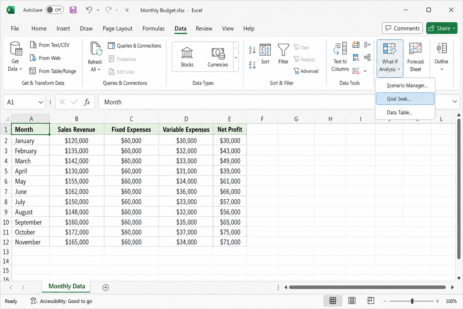Switch to the Home tab
This screenshot has width=463, height=309.
coord(39,28)
